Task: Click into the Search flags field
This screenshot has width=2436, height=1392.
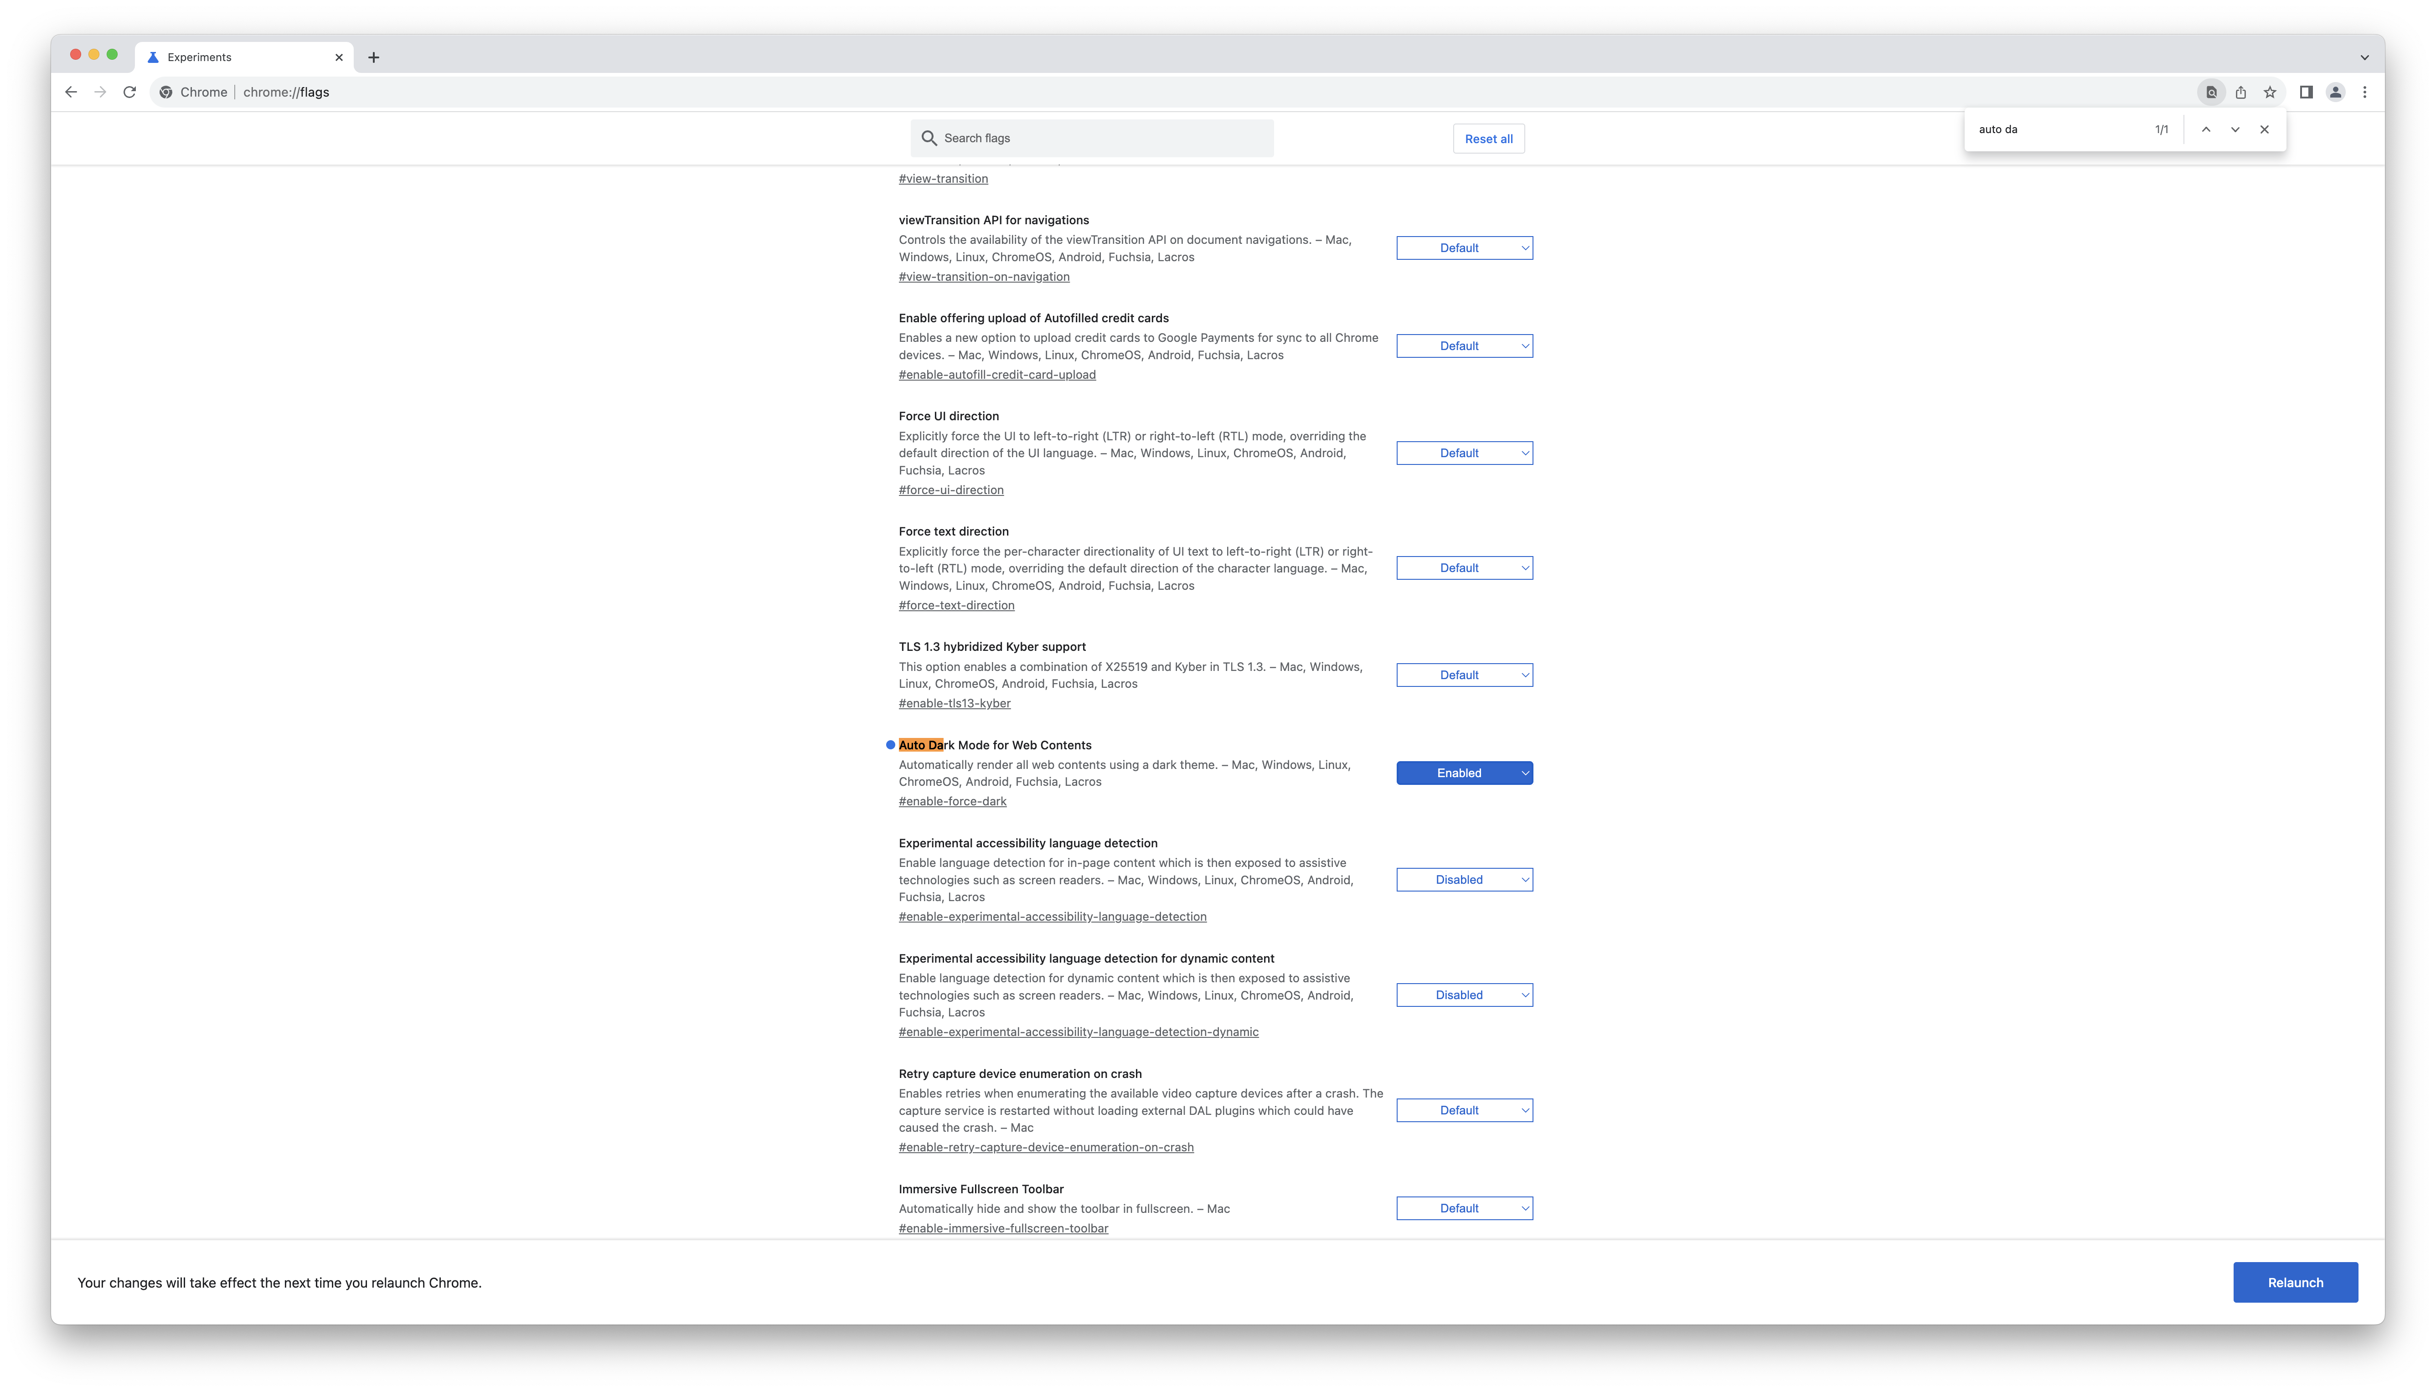Action: [x=1099, y=138]
